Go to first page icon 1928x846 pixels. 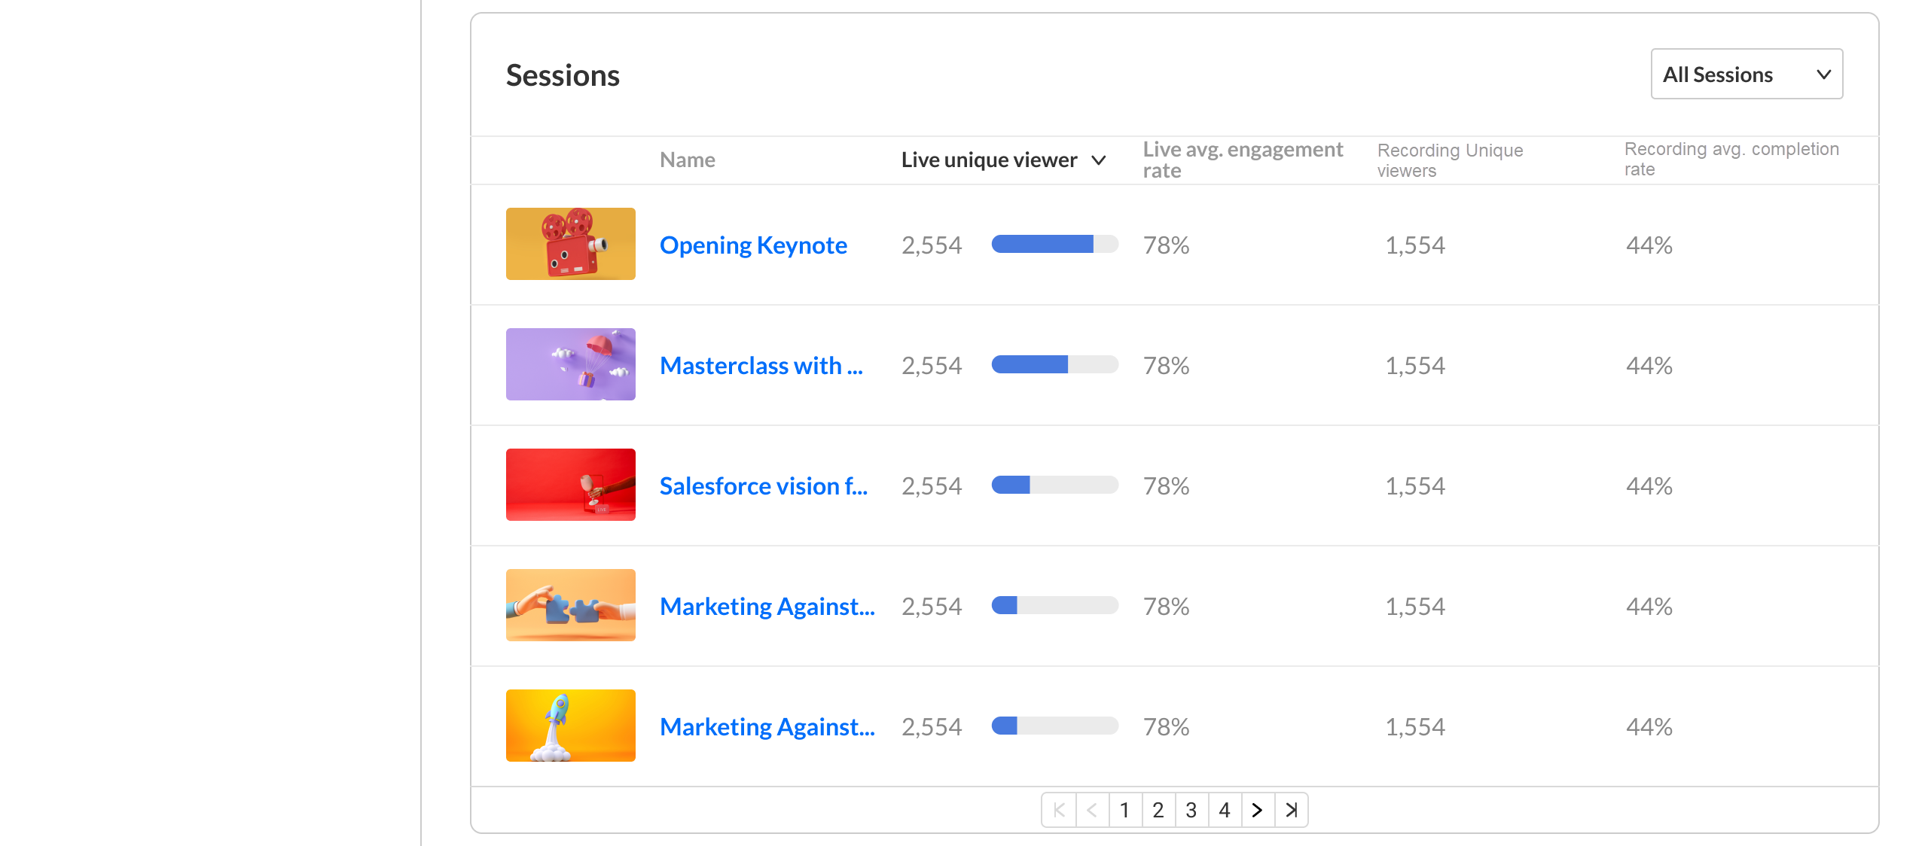(1059, 810)
